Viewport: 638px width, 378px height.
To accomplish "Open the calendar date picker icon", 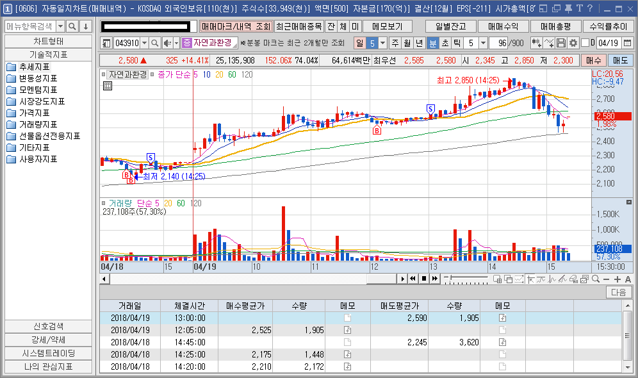I will pyautogui.click(x=627, y=43).
